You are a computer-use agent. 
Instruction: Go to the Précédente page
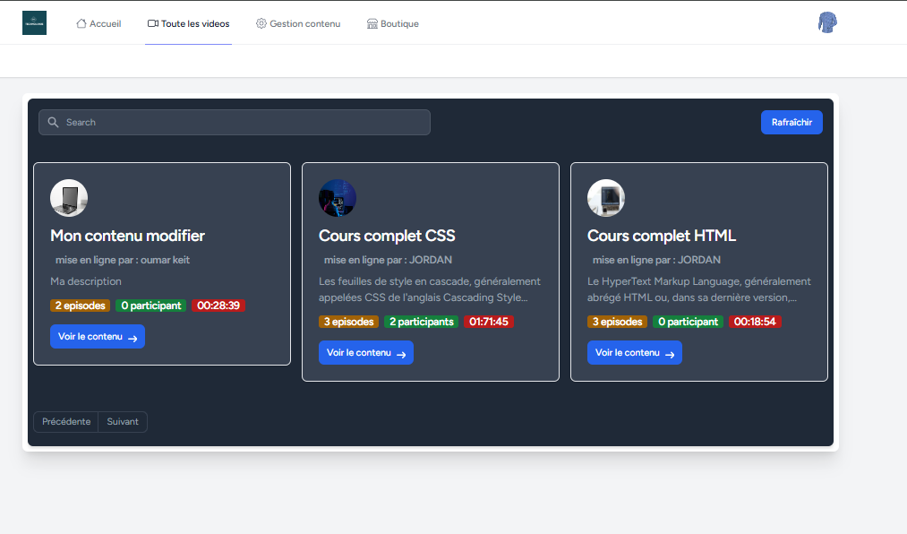[66, 422]
